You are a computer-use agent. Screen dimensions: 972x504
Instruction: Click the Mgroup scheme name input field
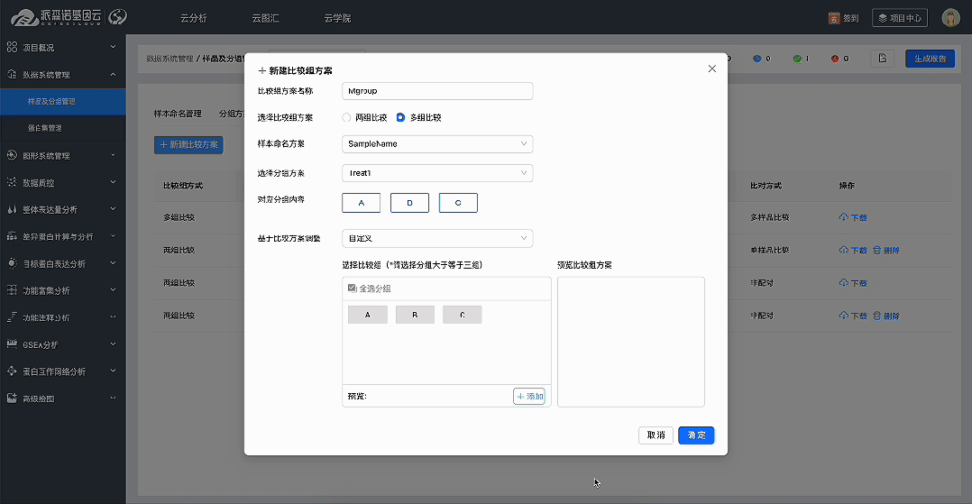[437, 91]
